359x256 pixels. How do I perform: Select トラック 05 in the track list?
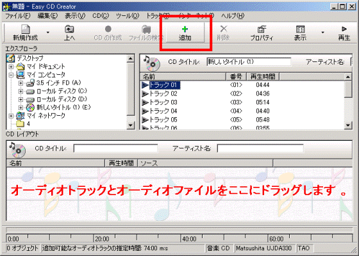163,120
